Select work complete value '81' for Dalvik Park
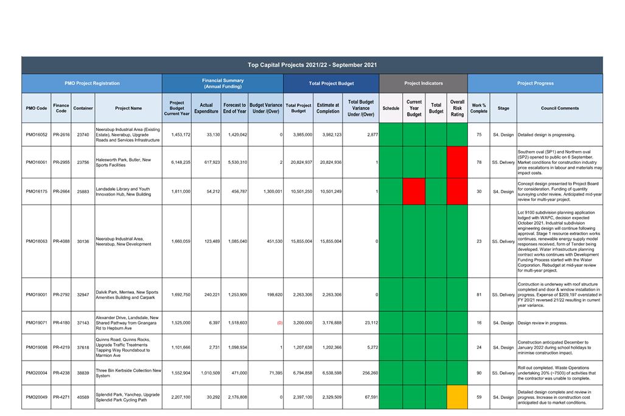 pyautogui.click(x=479, y=295)
